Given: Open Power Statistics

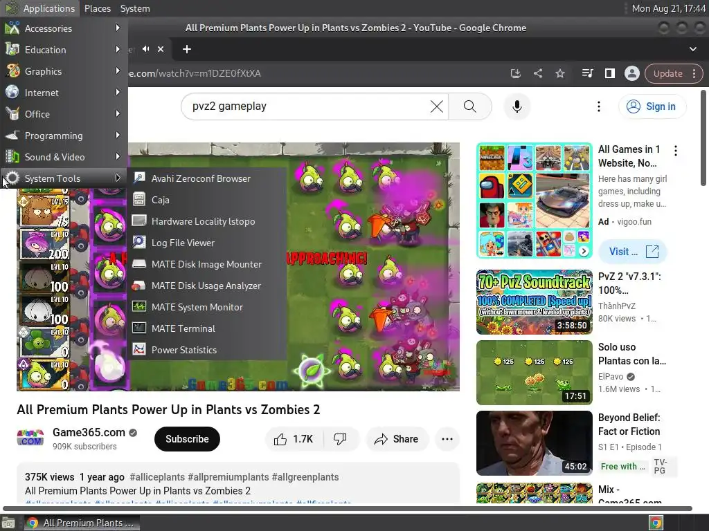Looking at the screenshot, I should [x=206, y=350].
